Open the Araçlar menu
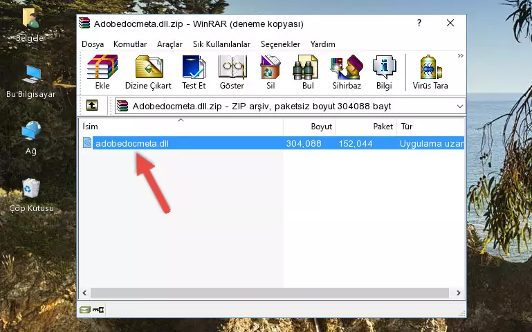Screen dimensions: 532x332 tap(169, 44)
